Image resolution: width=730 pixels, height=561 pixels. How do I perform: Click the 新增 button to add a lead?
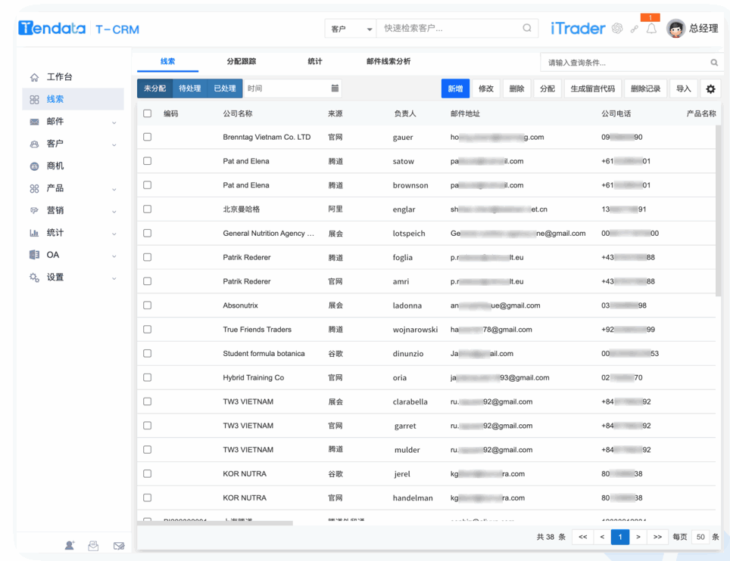click(x=454, y=88)
